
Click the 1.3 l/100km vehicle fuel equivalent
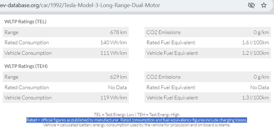pos(255,98)
